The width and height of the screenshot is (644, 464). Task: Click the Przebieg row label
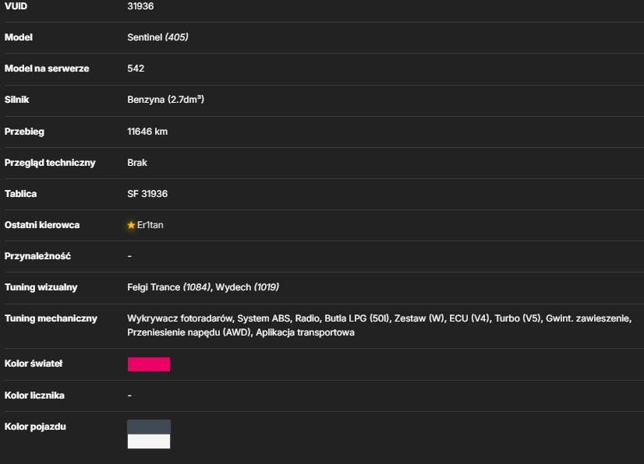click(24, 132)
